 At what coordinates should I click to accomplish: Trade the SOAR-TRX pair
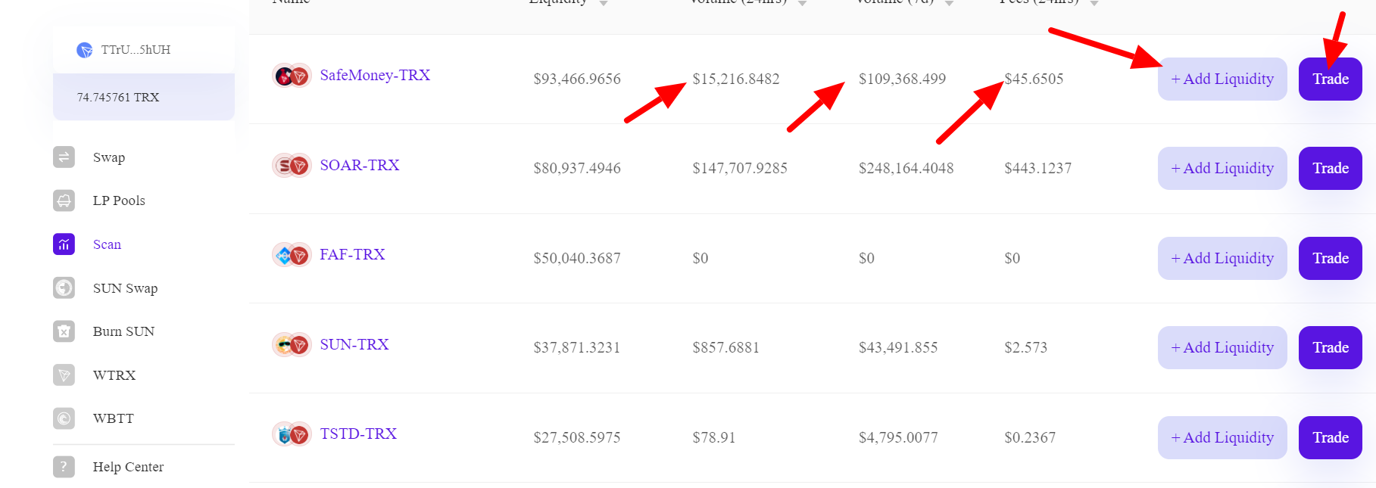tap(1331, 168)
